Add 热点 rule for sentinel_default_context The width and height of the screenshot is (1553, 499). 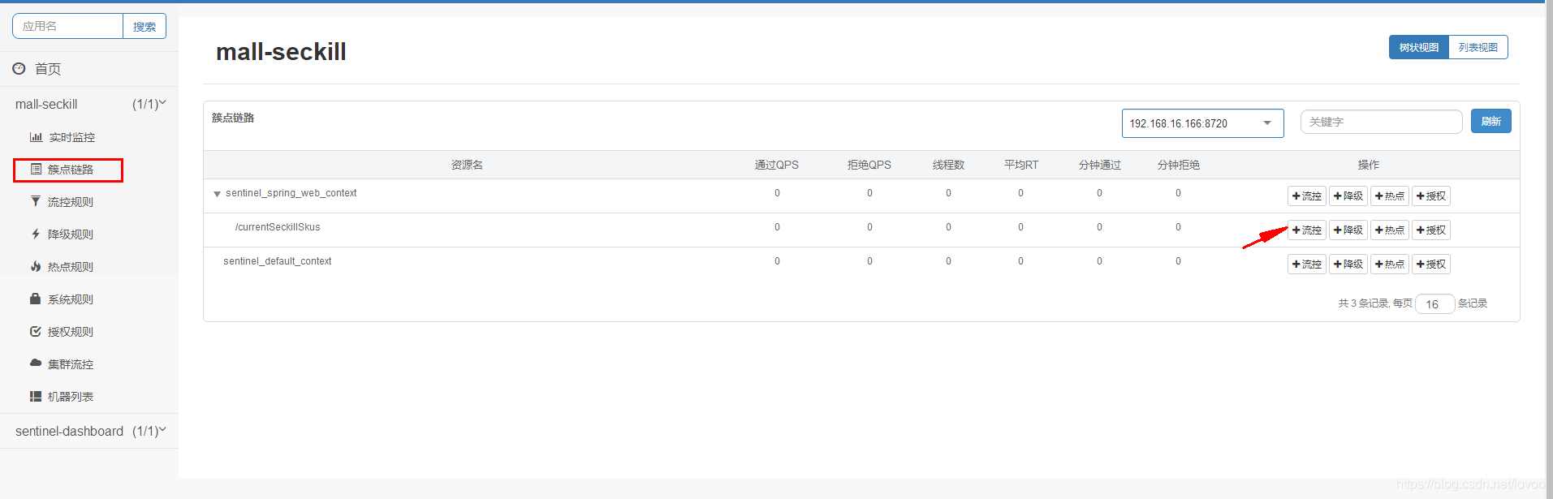click(x=1389, y=265)
